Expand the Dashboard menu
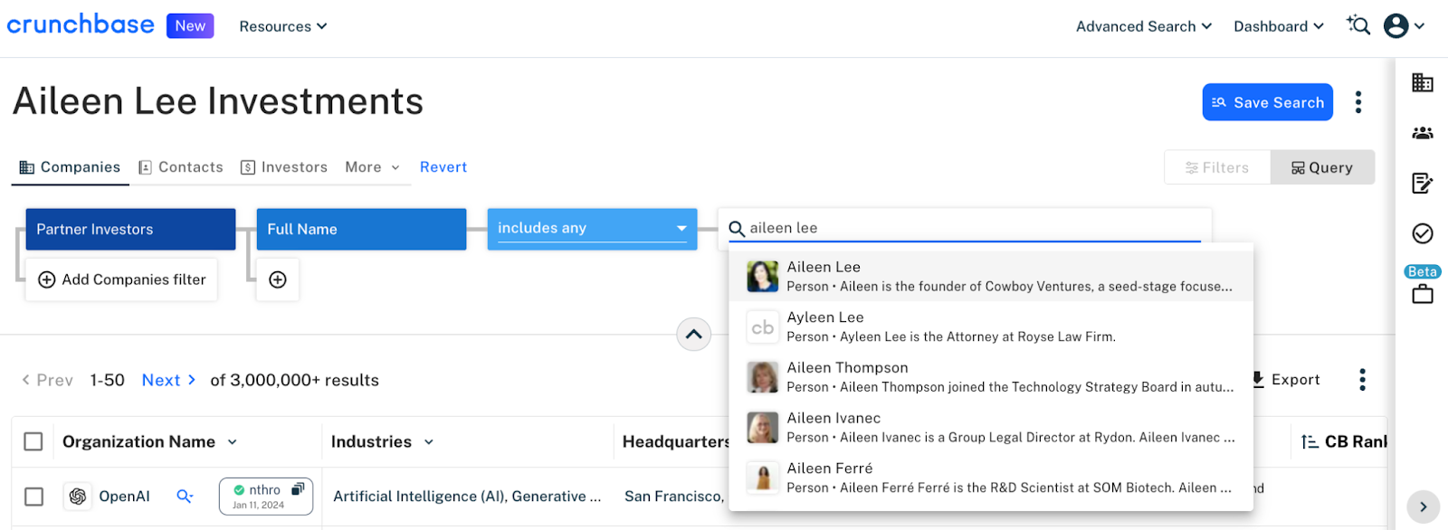 pos(1279,26)
